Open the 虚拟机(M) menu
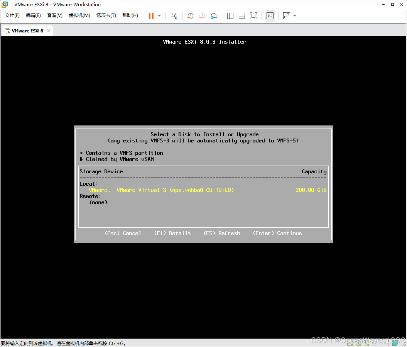The image size is (407, 347). tap(79, 15)
